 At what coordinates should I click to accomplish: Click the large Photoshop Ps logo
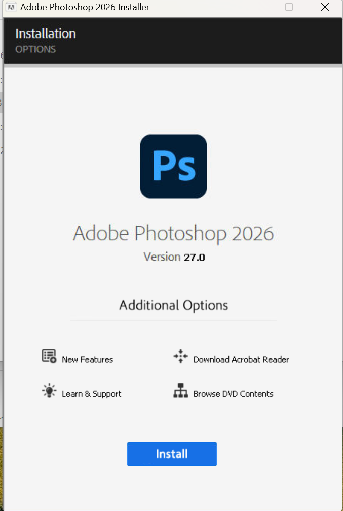(173, 166)
